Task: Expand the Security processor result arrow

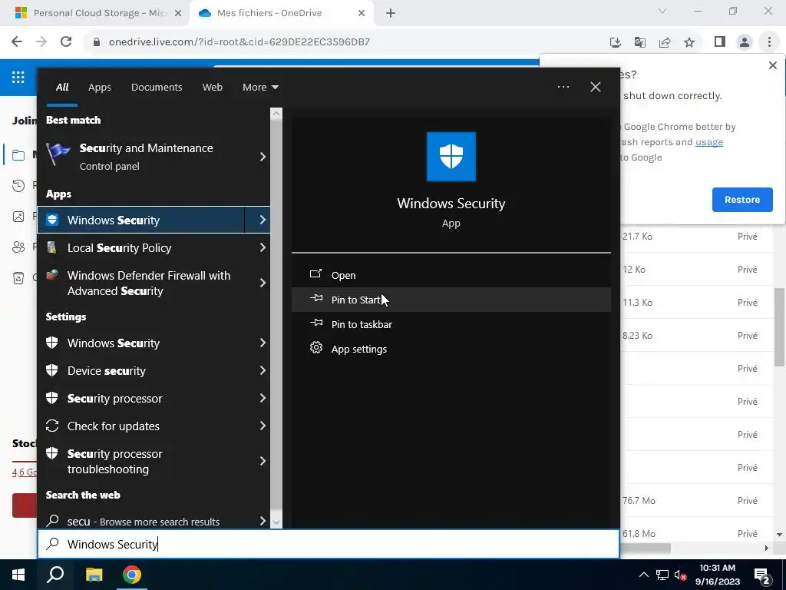Action: [263, 398]
